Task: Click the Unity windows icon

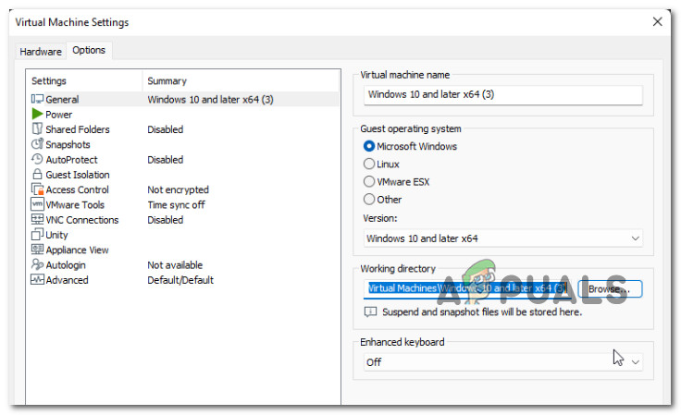Action: (x=37, y=234)
